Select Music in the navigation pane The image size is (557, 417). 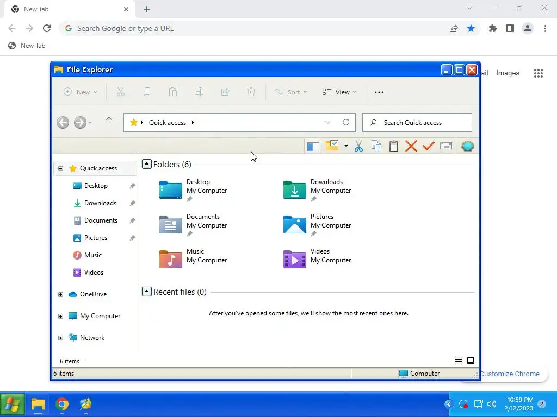pyautogui.click(x=92, y=255)
